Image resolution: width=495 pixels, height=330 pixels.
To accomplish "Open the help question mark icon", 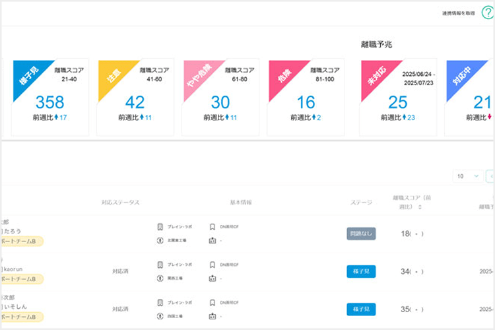I will (487, 13).
